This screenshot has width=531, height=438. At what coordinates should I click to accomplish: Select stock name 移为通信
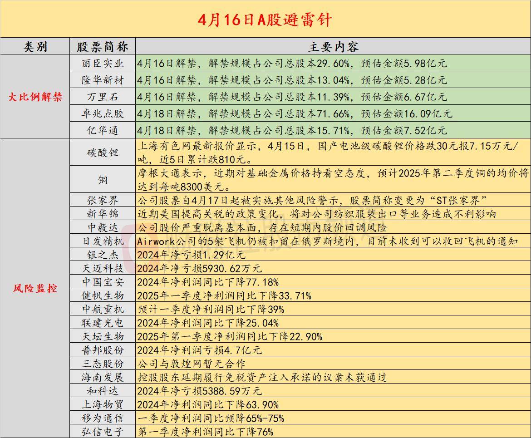(x=102, y=418)
